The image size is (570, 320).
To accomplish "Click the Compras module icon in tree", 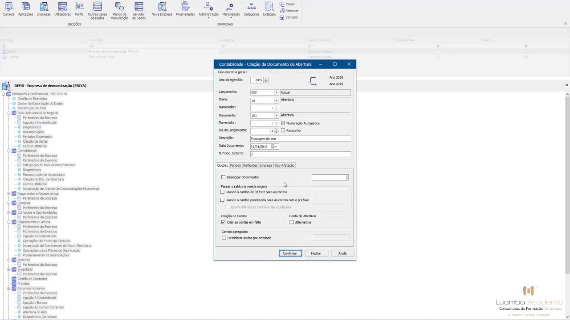I will (14, 203).
